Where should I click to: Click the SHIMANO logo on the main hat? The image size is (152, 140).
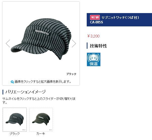tap(42, 32)
